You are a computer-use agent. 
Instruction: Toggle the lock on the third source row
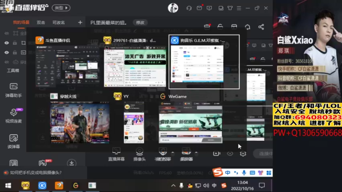(x=15, y=52)
